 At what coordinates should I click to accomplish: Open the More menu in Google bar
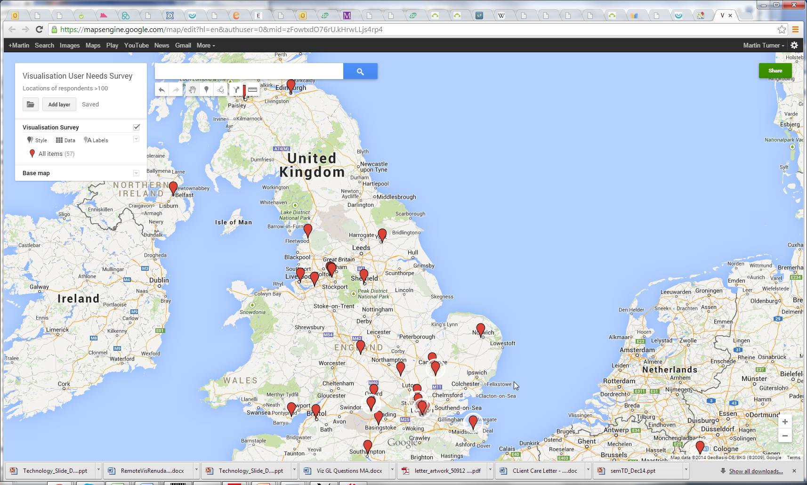pos(206,45)
